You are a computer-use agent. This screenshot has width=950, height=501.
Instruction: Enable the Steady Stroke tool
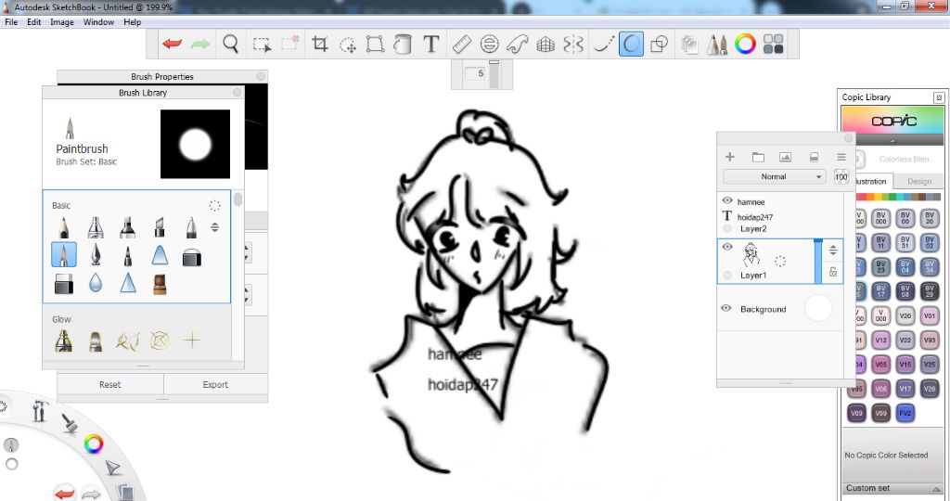tap(603, 44)
